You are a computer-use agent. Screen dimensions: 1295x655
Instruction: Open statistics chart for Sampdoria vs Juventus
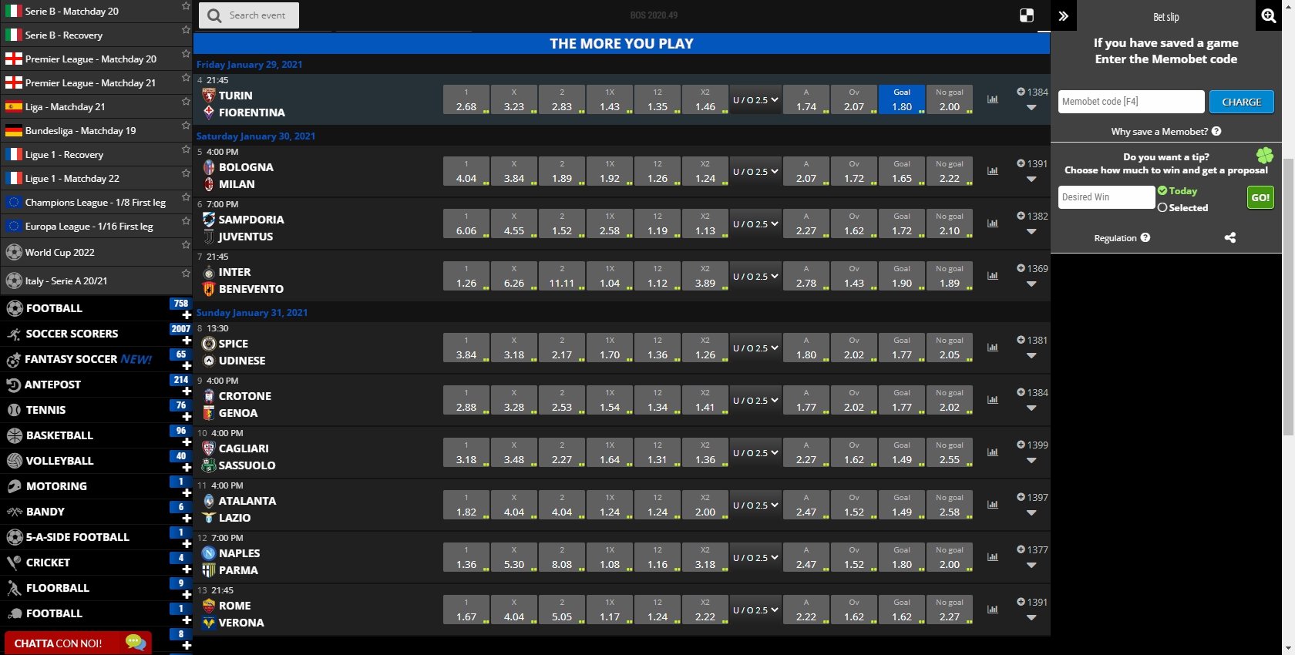tap(993, 223)
